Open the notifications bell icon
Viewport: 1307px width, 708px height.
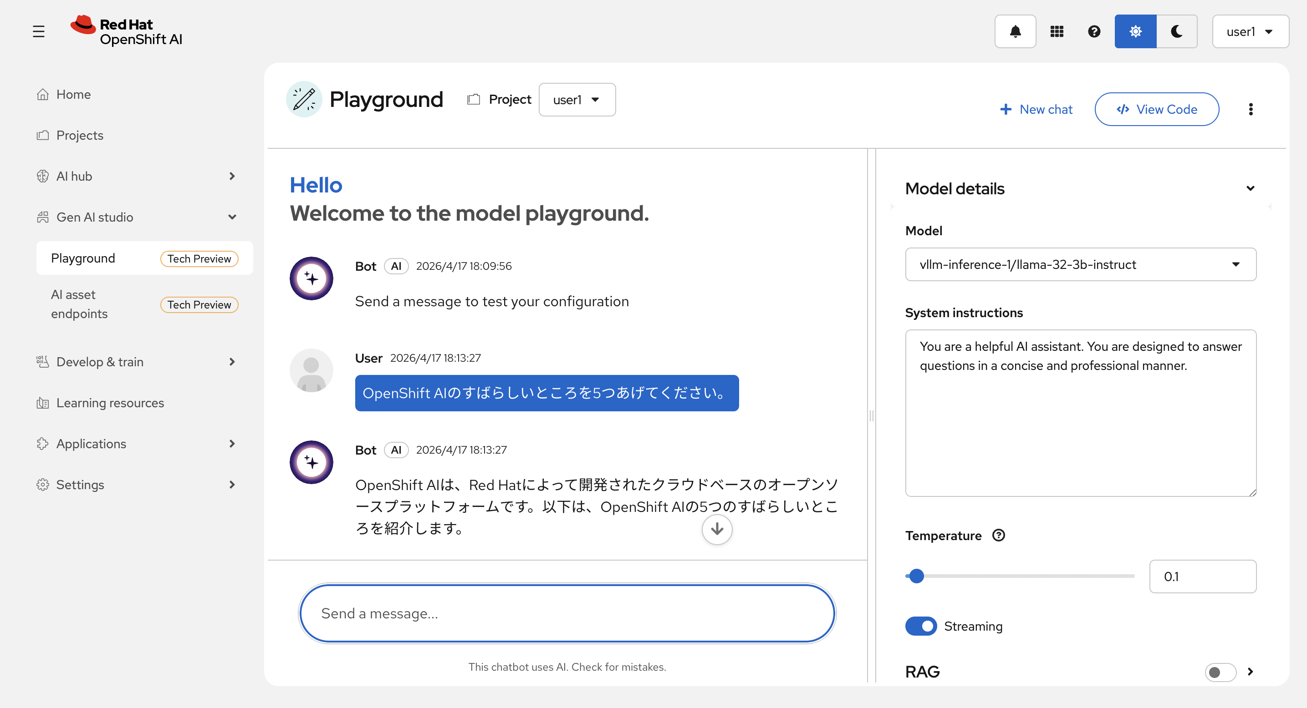pyautogui.click(x=1015, y=31)
